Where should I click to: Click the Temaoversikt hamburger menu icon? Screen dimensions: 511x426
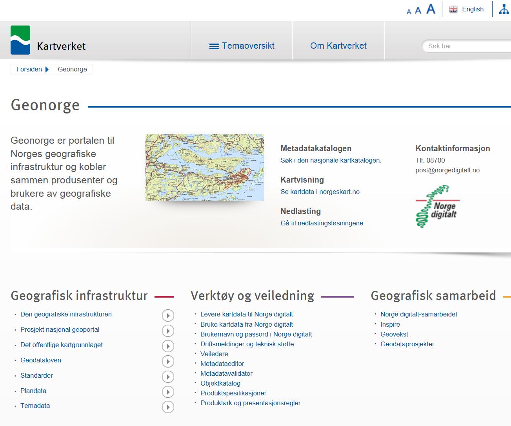coord(214,46)
